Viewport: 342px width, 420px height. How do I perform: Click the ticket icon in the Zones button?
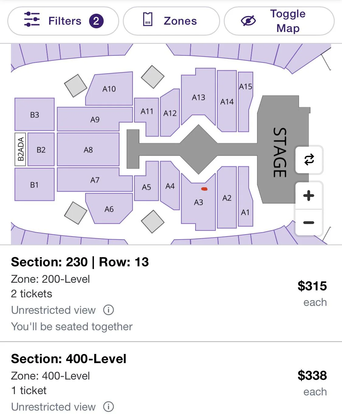[x=148, y=19]
